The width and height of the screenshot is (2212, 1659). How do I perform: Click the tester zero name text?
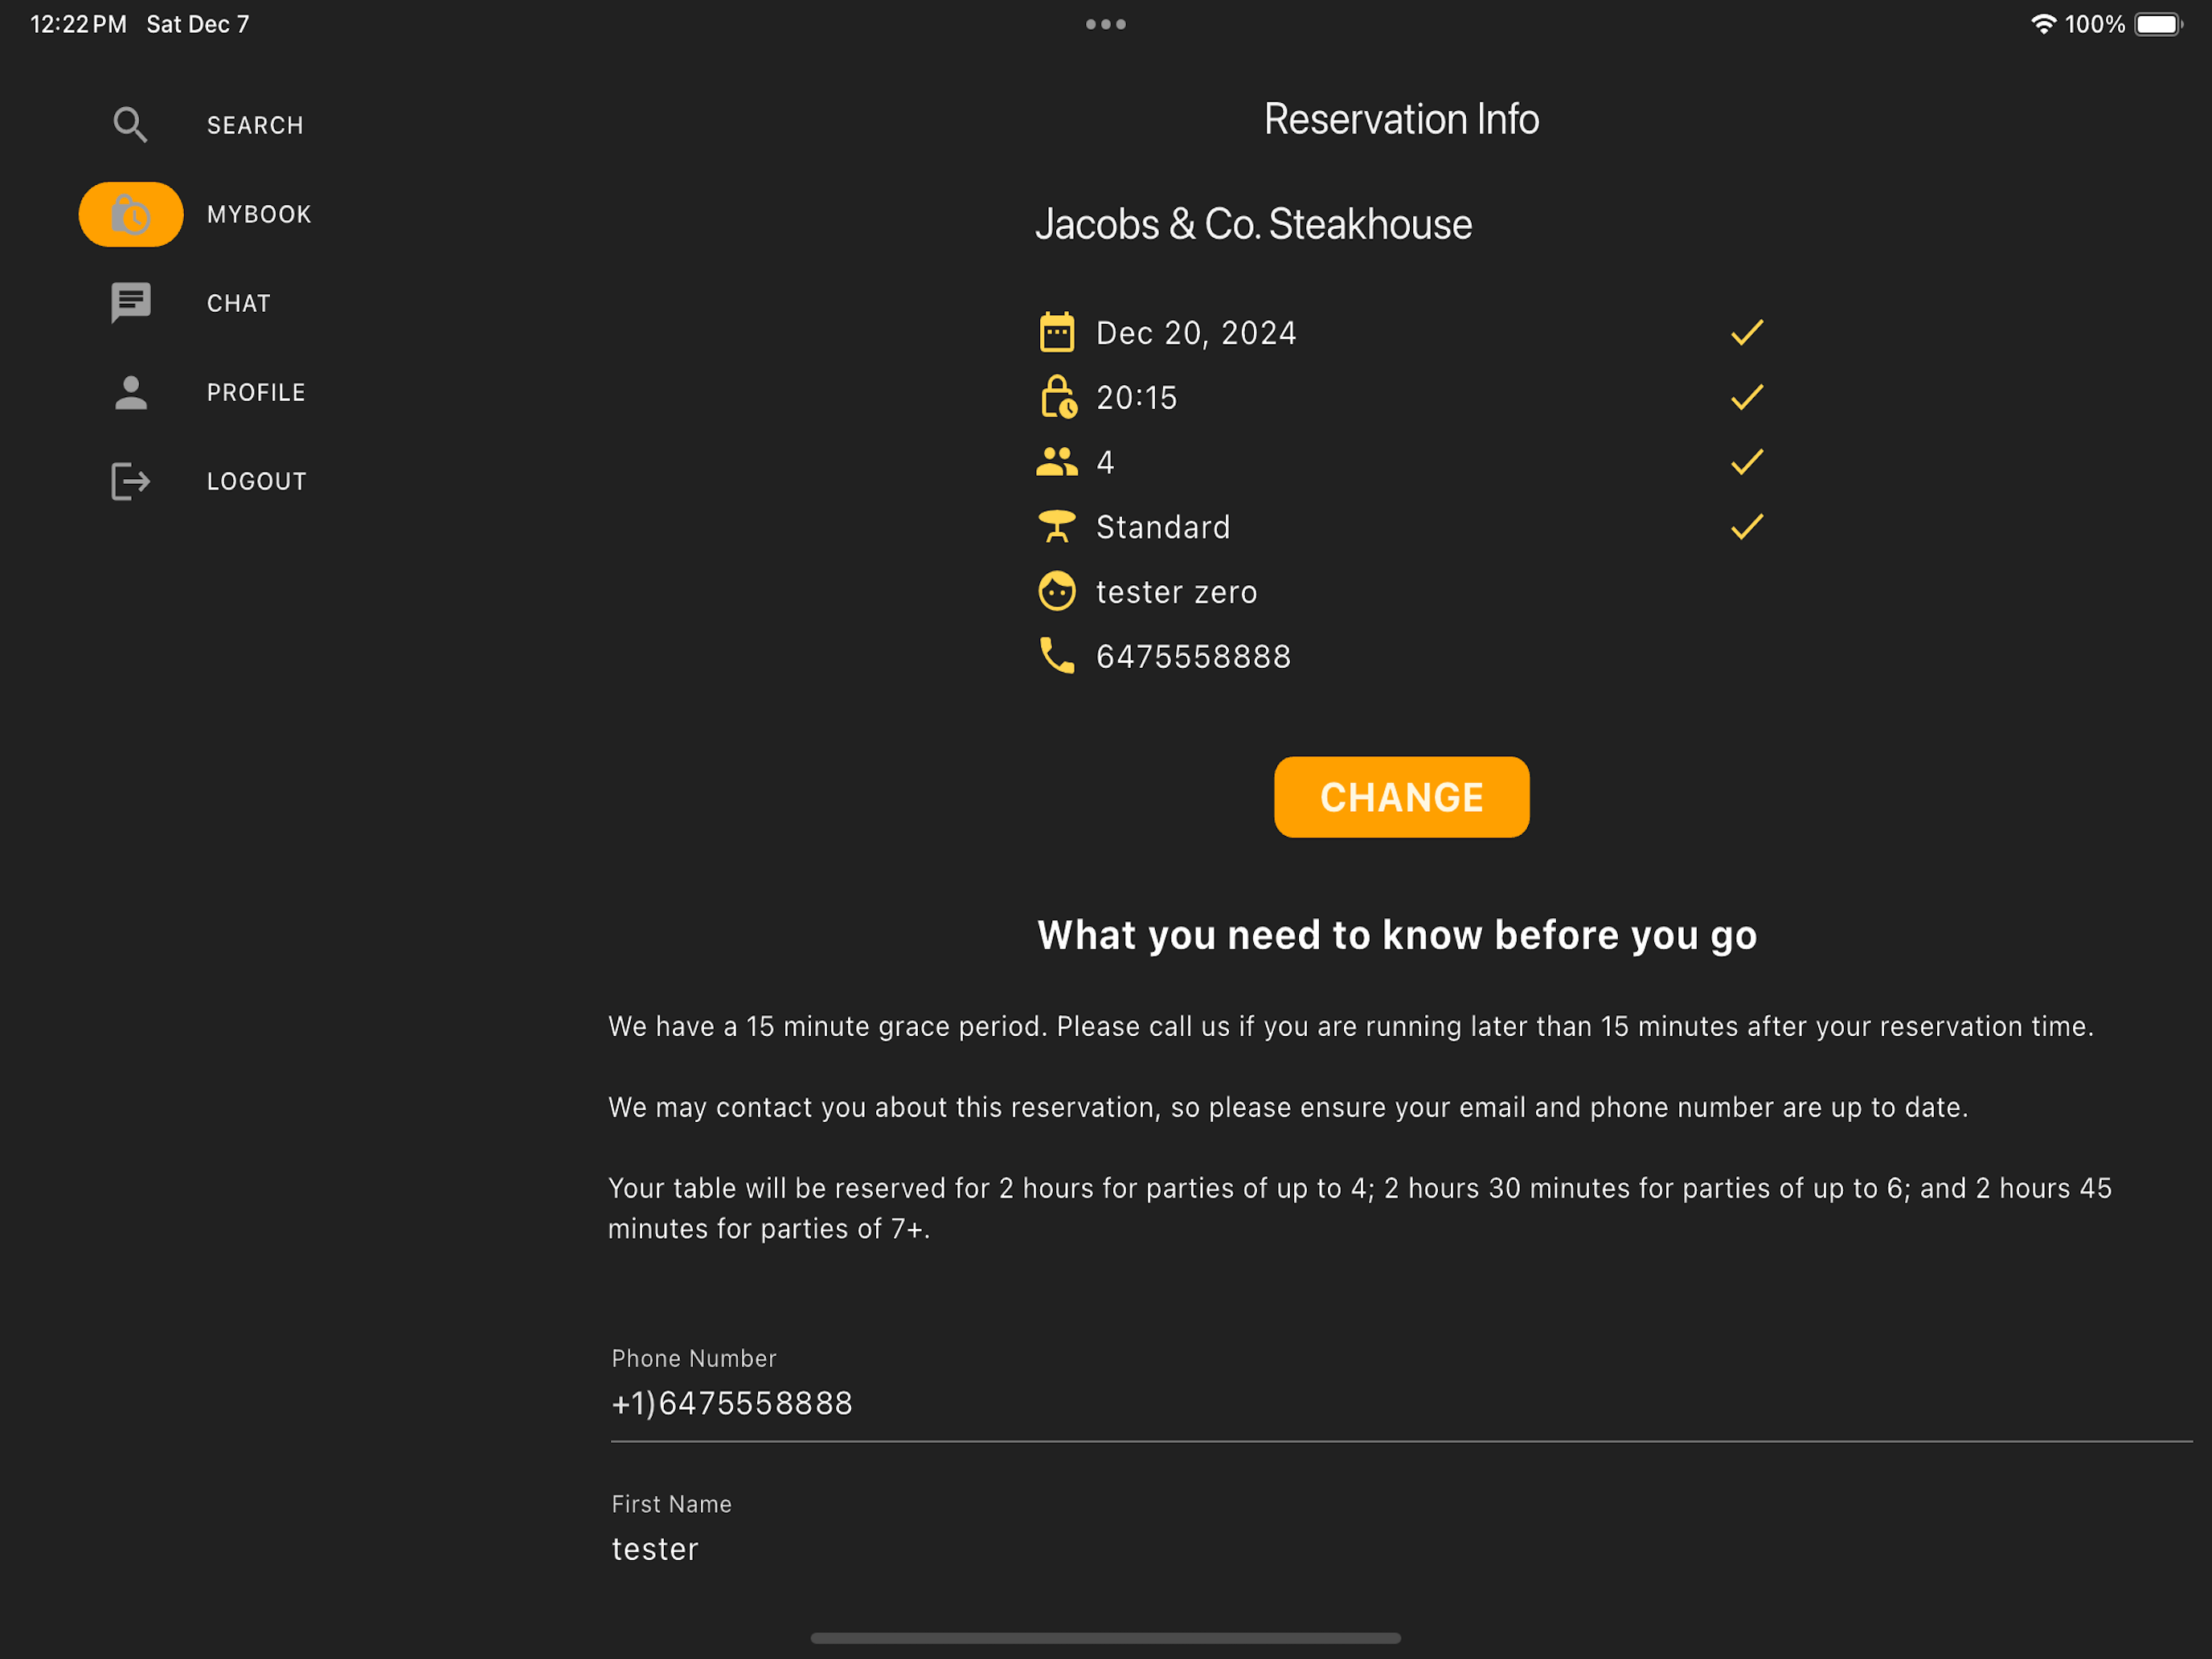(1177, 592)
